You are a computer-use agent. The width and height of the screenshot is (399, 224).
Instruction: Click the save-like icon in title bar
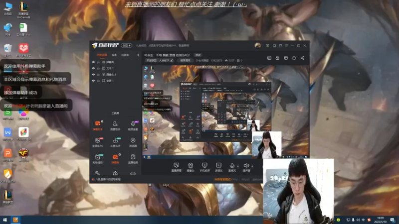tap(274, 46)
